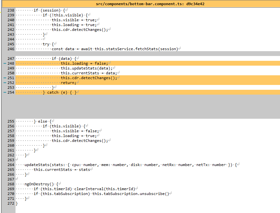The height and width of the screenshot is (213, 280).
Task: Click code line 'if (session) {'
Action: 49,10
